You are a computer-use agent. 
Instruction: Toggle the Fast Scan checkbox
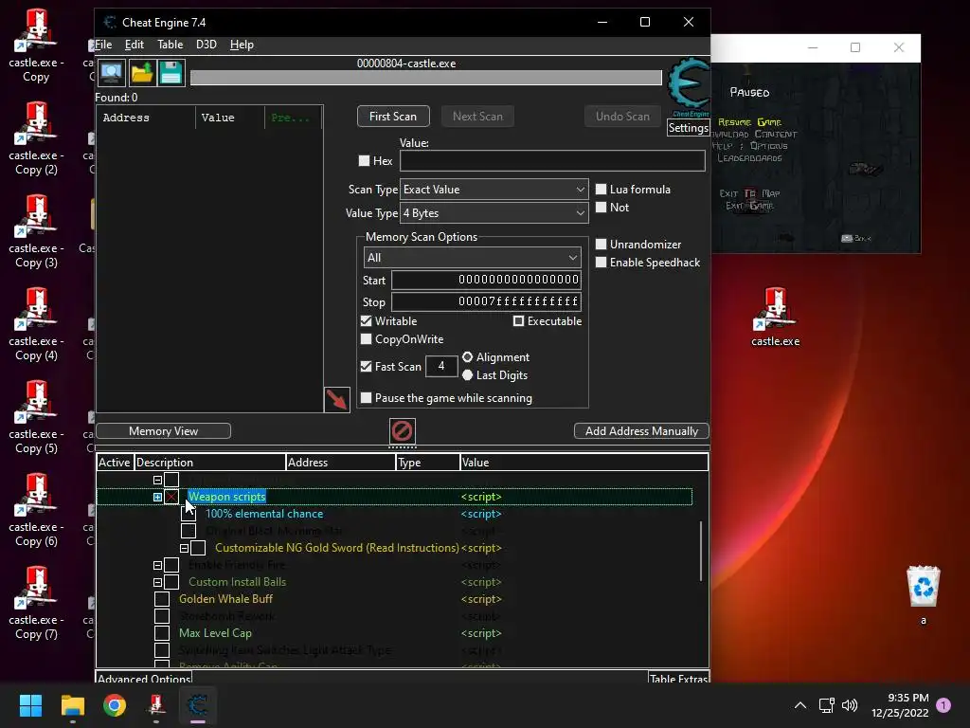pyautogui.click(x=367, y=367)
